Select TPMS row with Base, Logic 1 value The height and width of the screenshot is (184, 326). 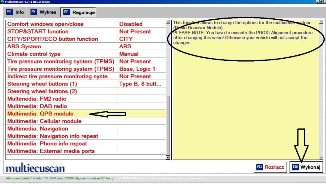coord(86,69)
